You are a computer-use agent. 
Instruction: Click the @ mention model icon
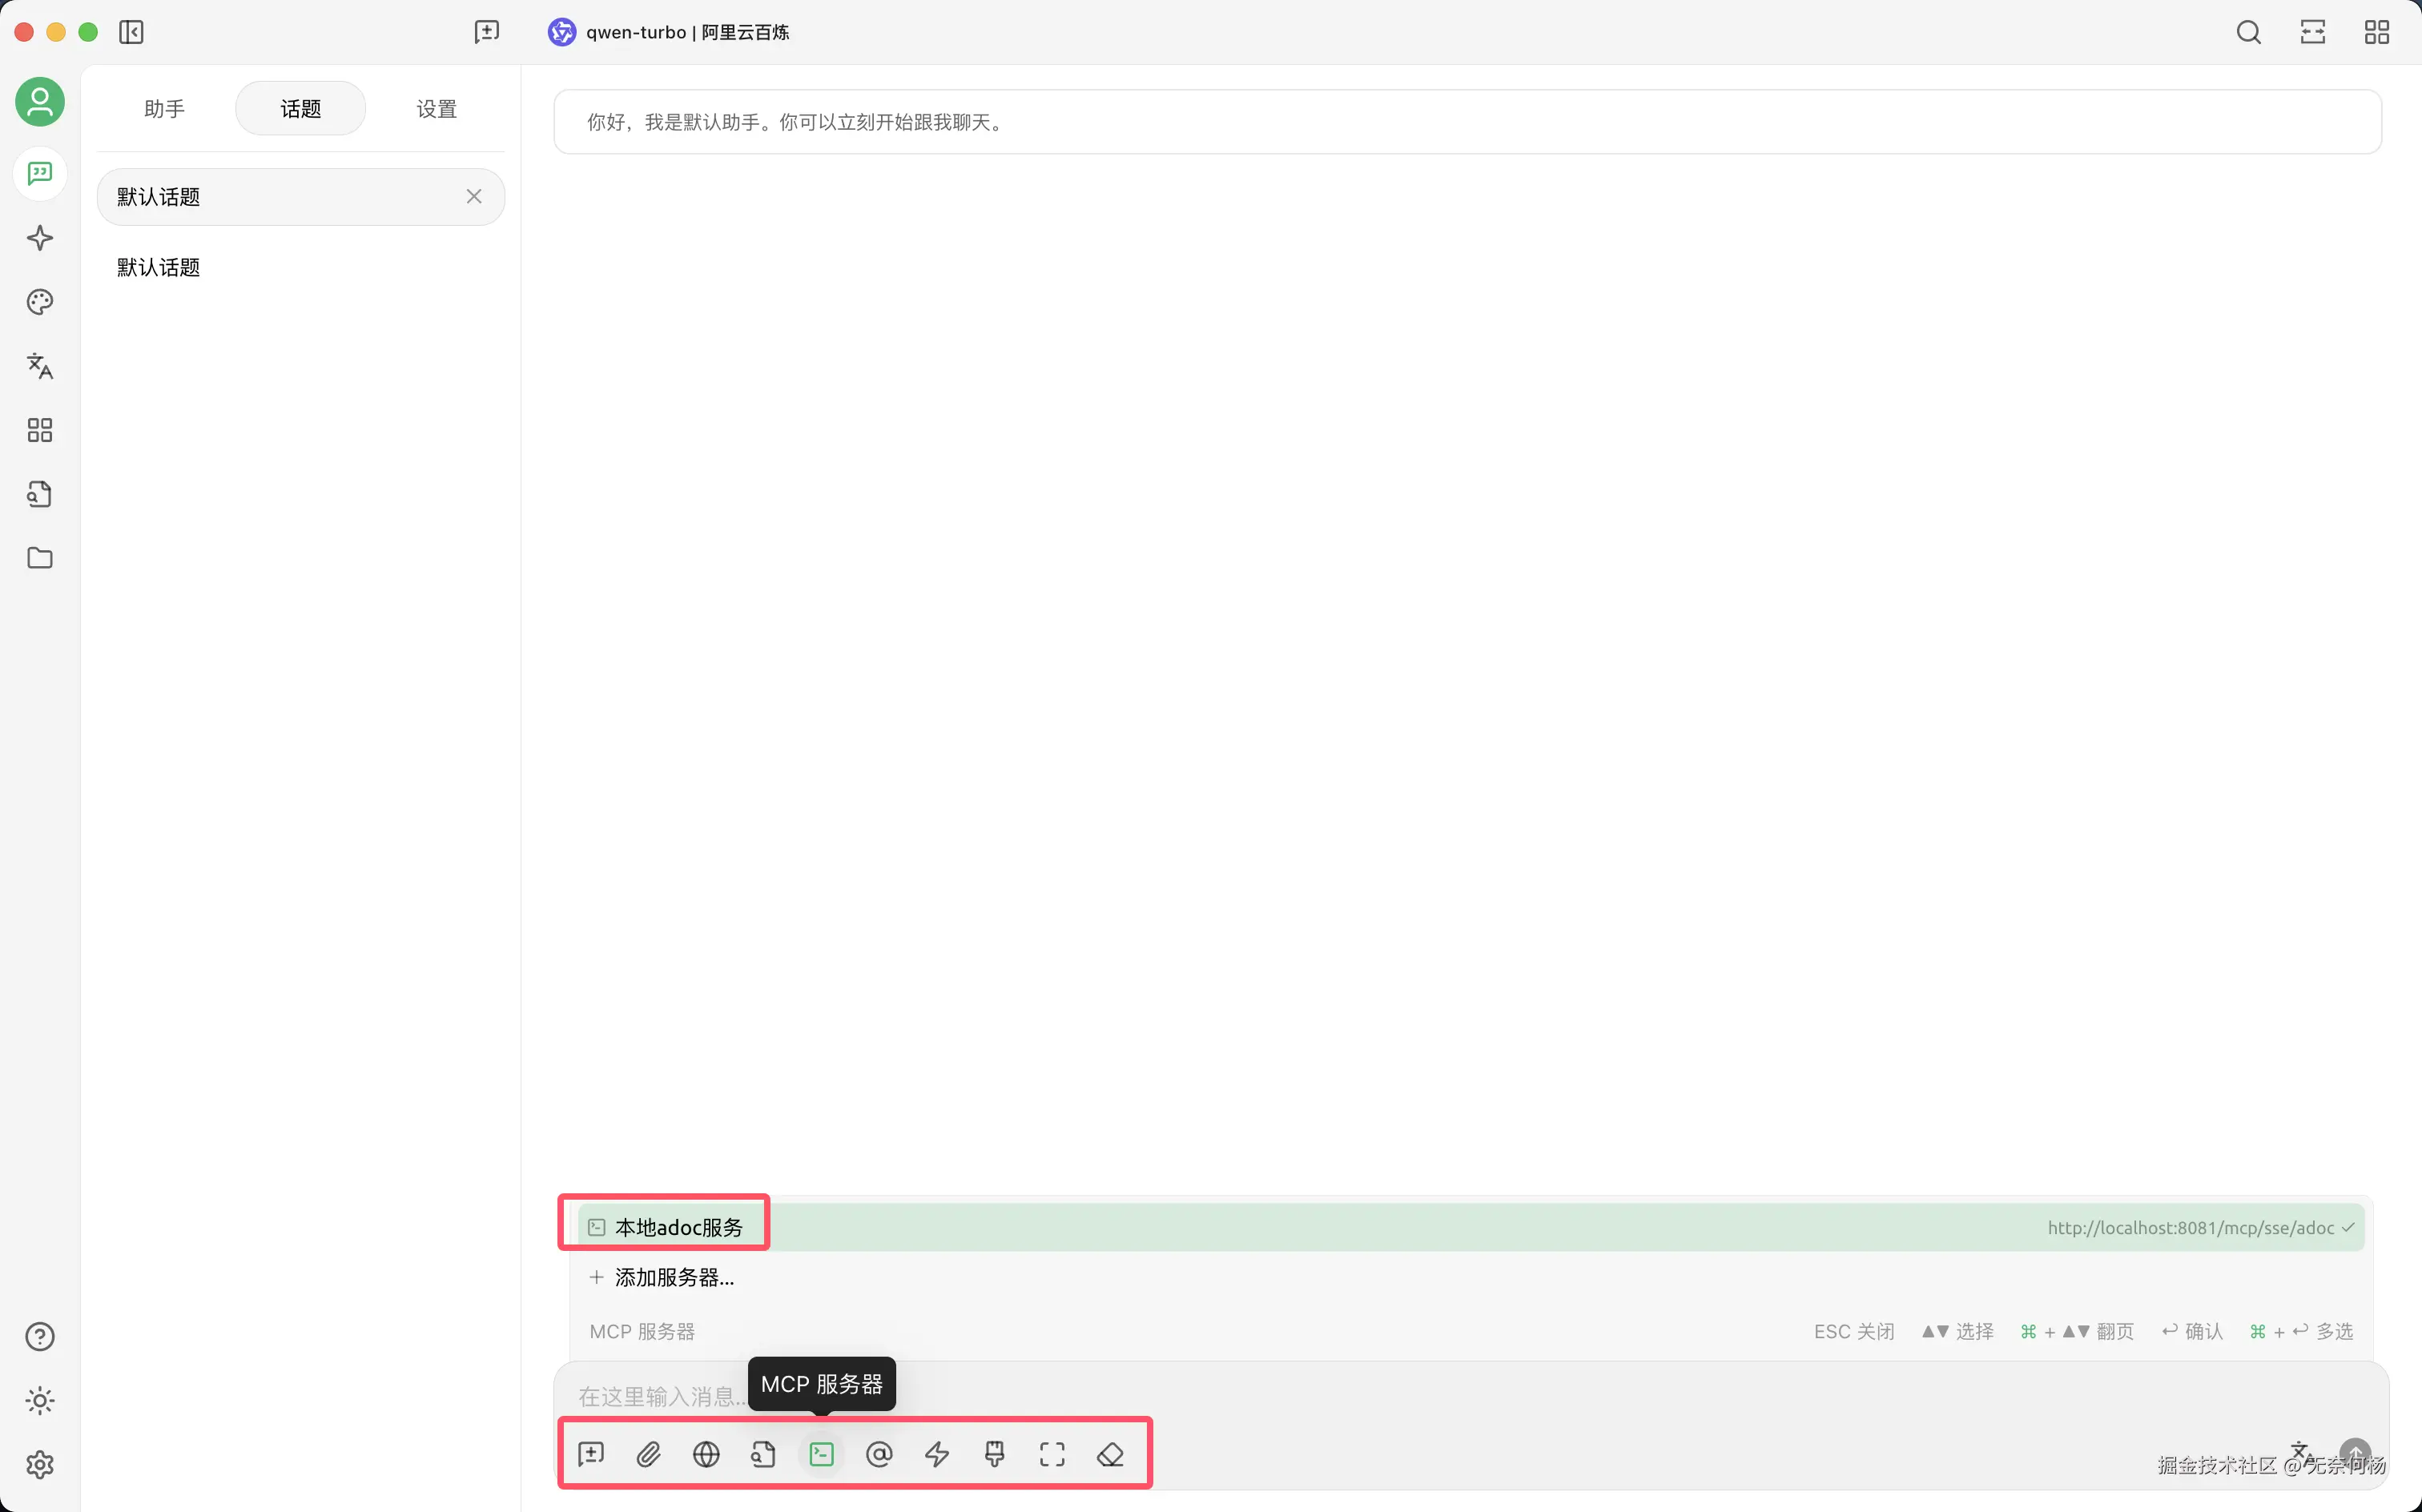click(x=879, y=1454)
